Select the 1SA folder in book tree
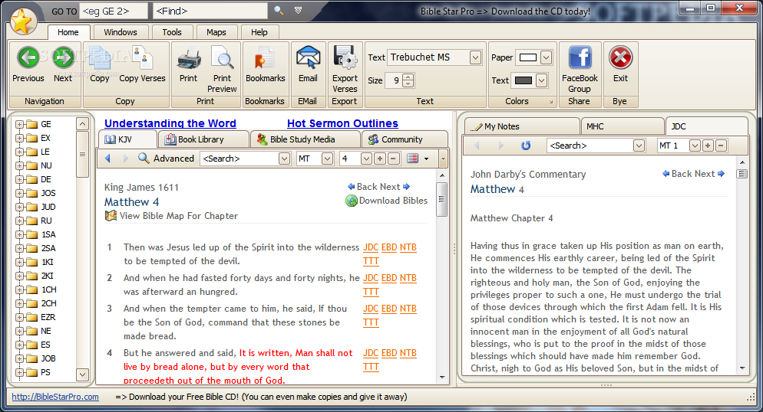This screenshot has height=412, width=763. pyautogui.click(x=42, y=234)
